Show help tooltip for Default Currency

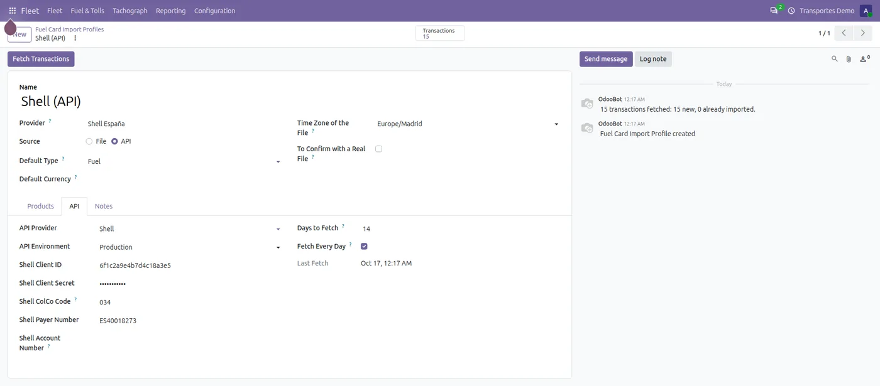[x=75, y=176]
